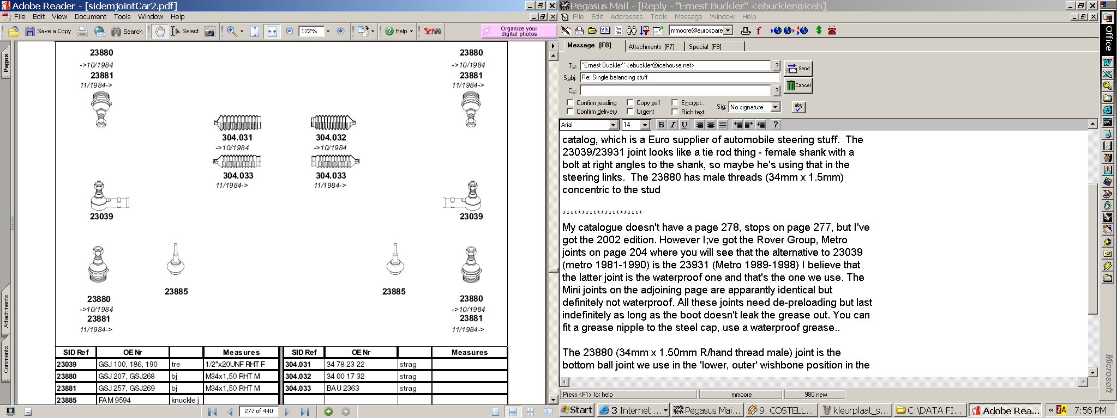Image resolution: width=1117 pixels, height=418 pixels.
Task: Go to next page in Adobe Reader
Action: (287, 411)
